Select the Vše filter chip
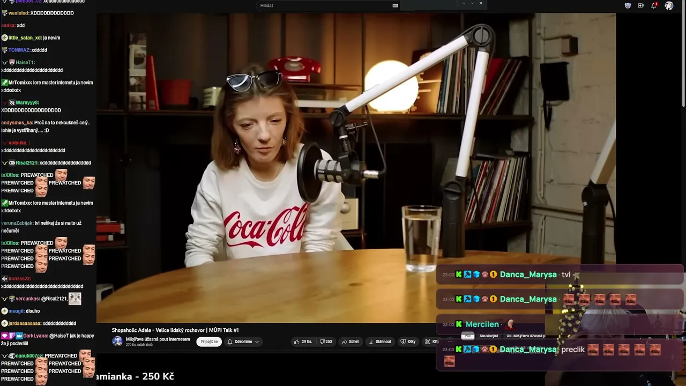Viewport: 686px width, 386px height. 468,336
